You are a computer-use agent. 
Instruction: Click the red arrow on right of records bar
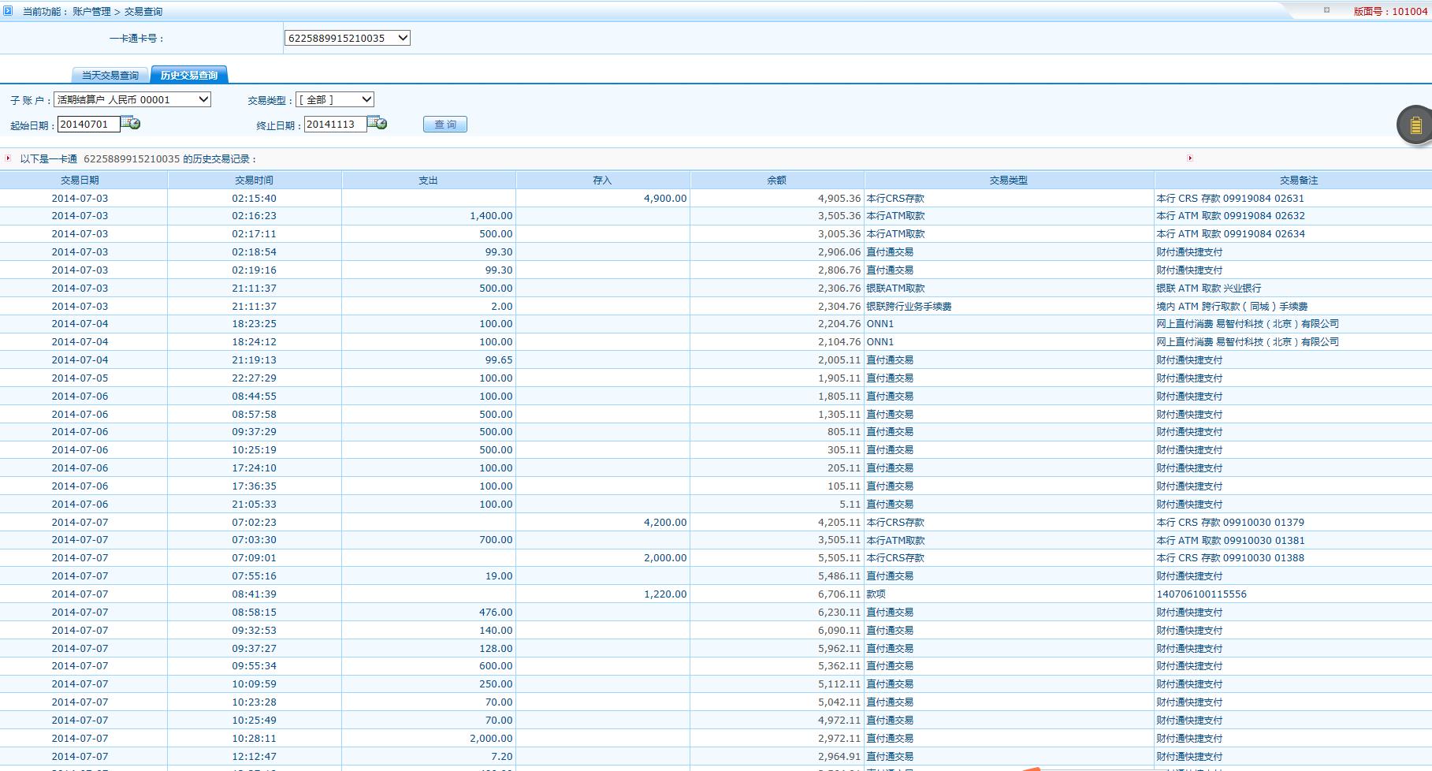click(x=1189, y=158)
